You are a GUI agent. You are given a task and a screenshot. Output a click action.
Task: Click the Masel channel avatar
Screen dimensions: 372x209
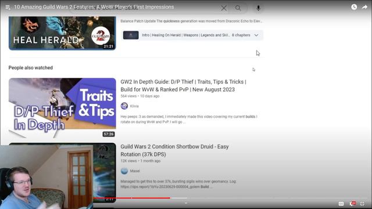click(x=124, y=171)
